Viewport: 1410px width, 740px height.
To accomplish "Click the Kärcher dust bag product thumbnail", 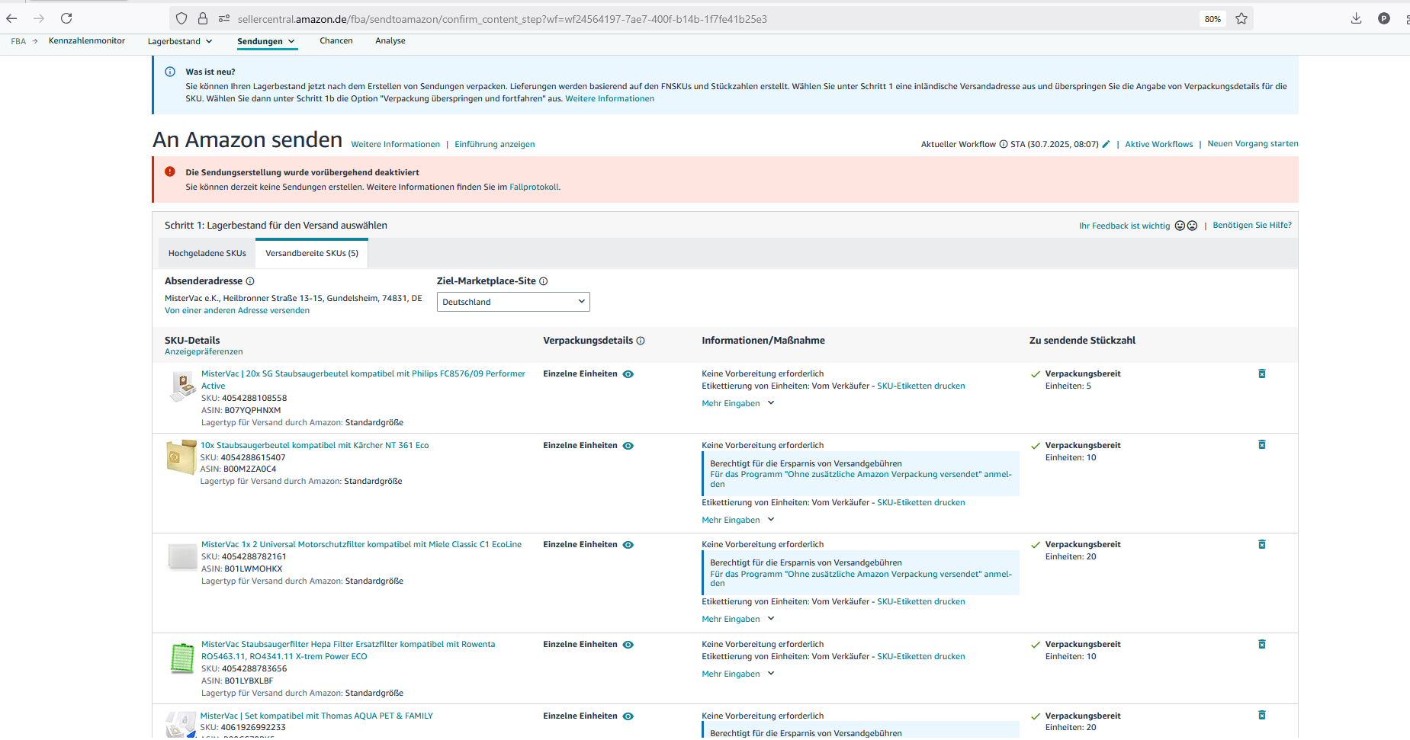I will [181, 457].
